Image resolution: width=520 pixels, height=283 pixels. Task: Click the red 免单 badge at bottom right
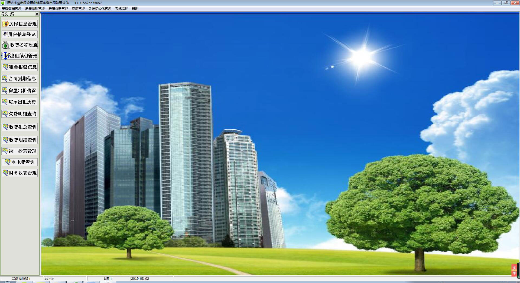[x=514, y=270]
